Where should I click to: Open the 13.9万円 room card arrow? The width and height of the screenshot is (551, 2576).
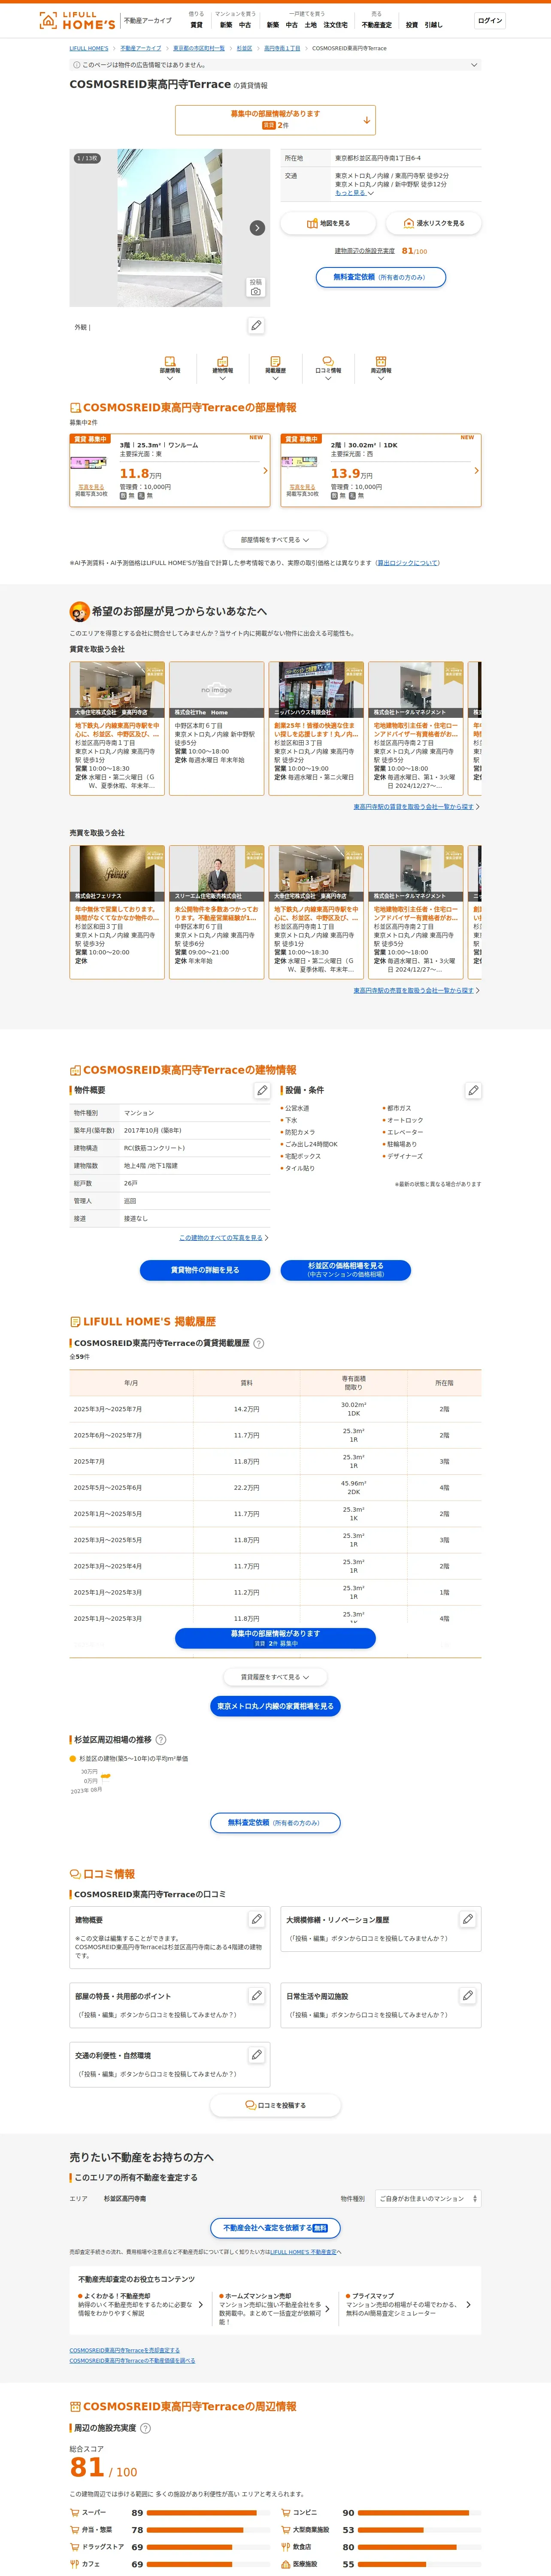point(476,470)
